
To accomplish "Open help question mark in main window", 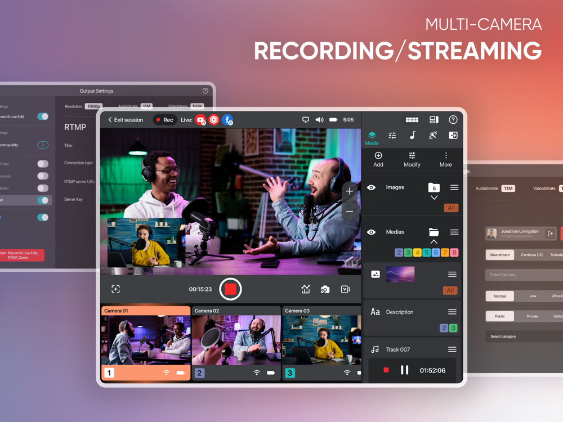I will pos(453,120).
